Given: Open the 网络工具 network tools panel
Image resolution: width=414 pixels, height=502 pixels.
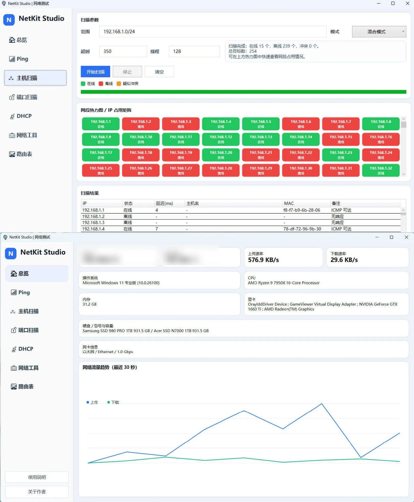Looking at the screenshot, I should coord(27,135).
